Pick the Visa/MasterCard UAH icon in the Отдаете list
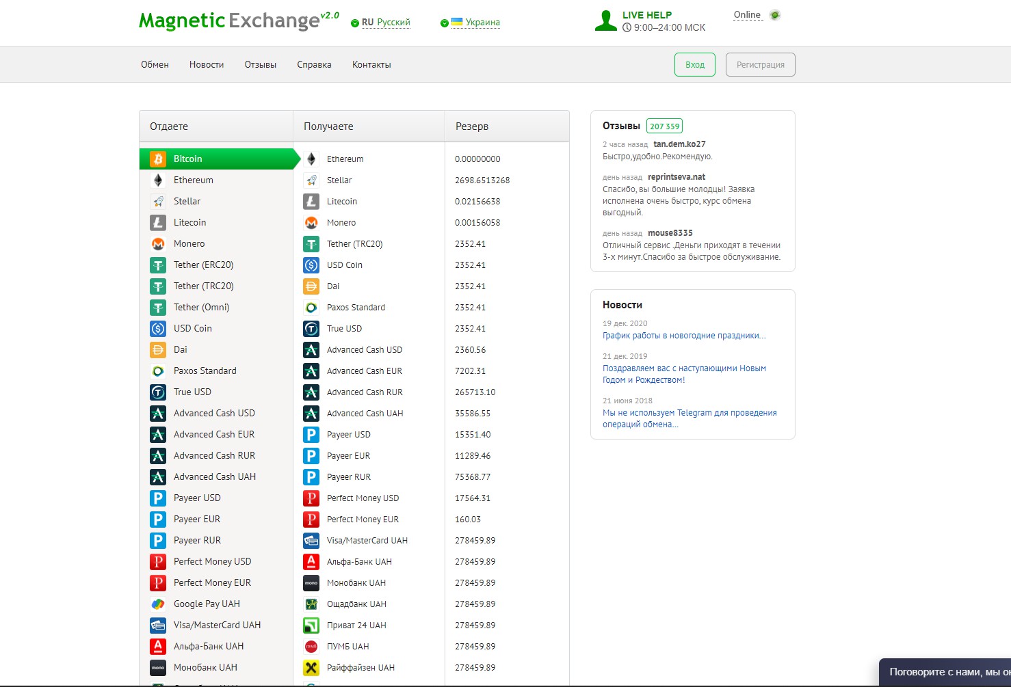The image size is (1011, 687). (158, 625)
